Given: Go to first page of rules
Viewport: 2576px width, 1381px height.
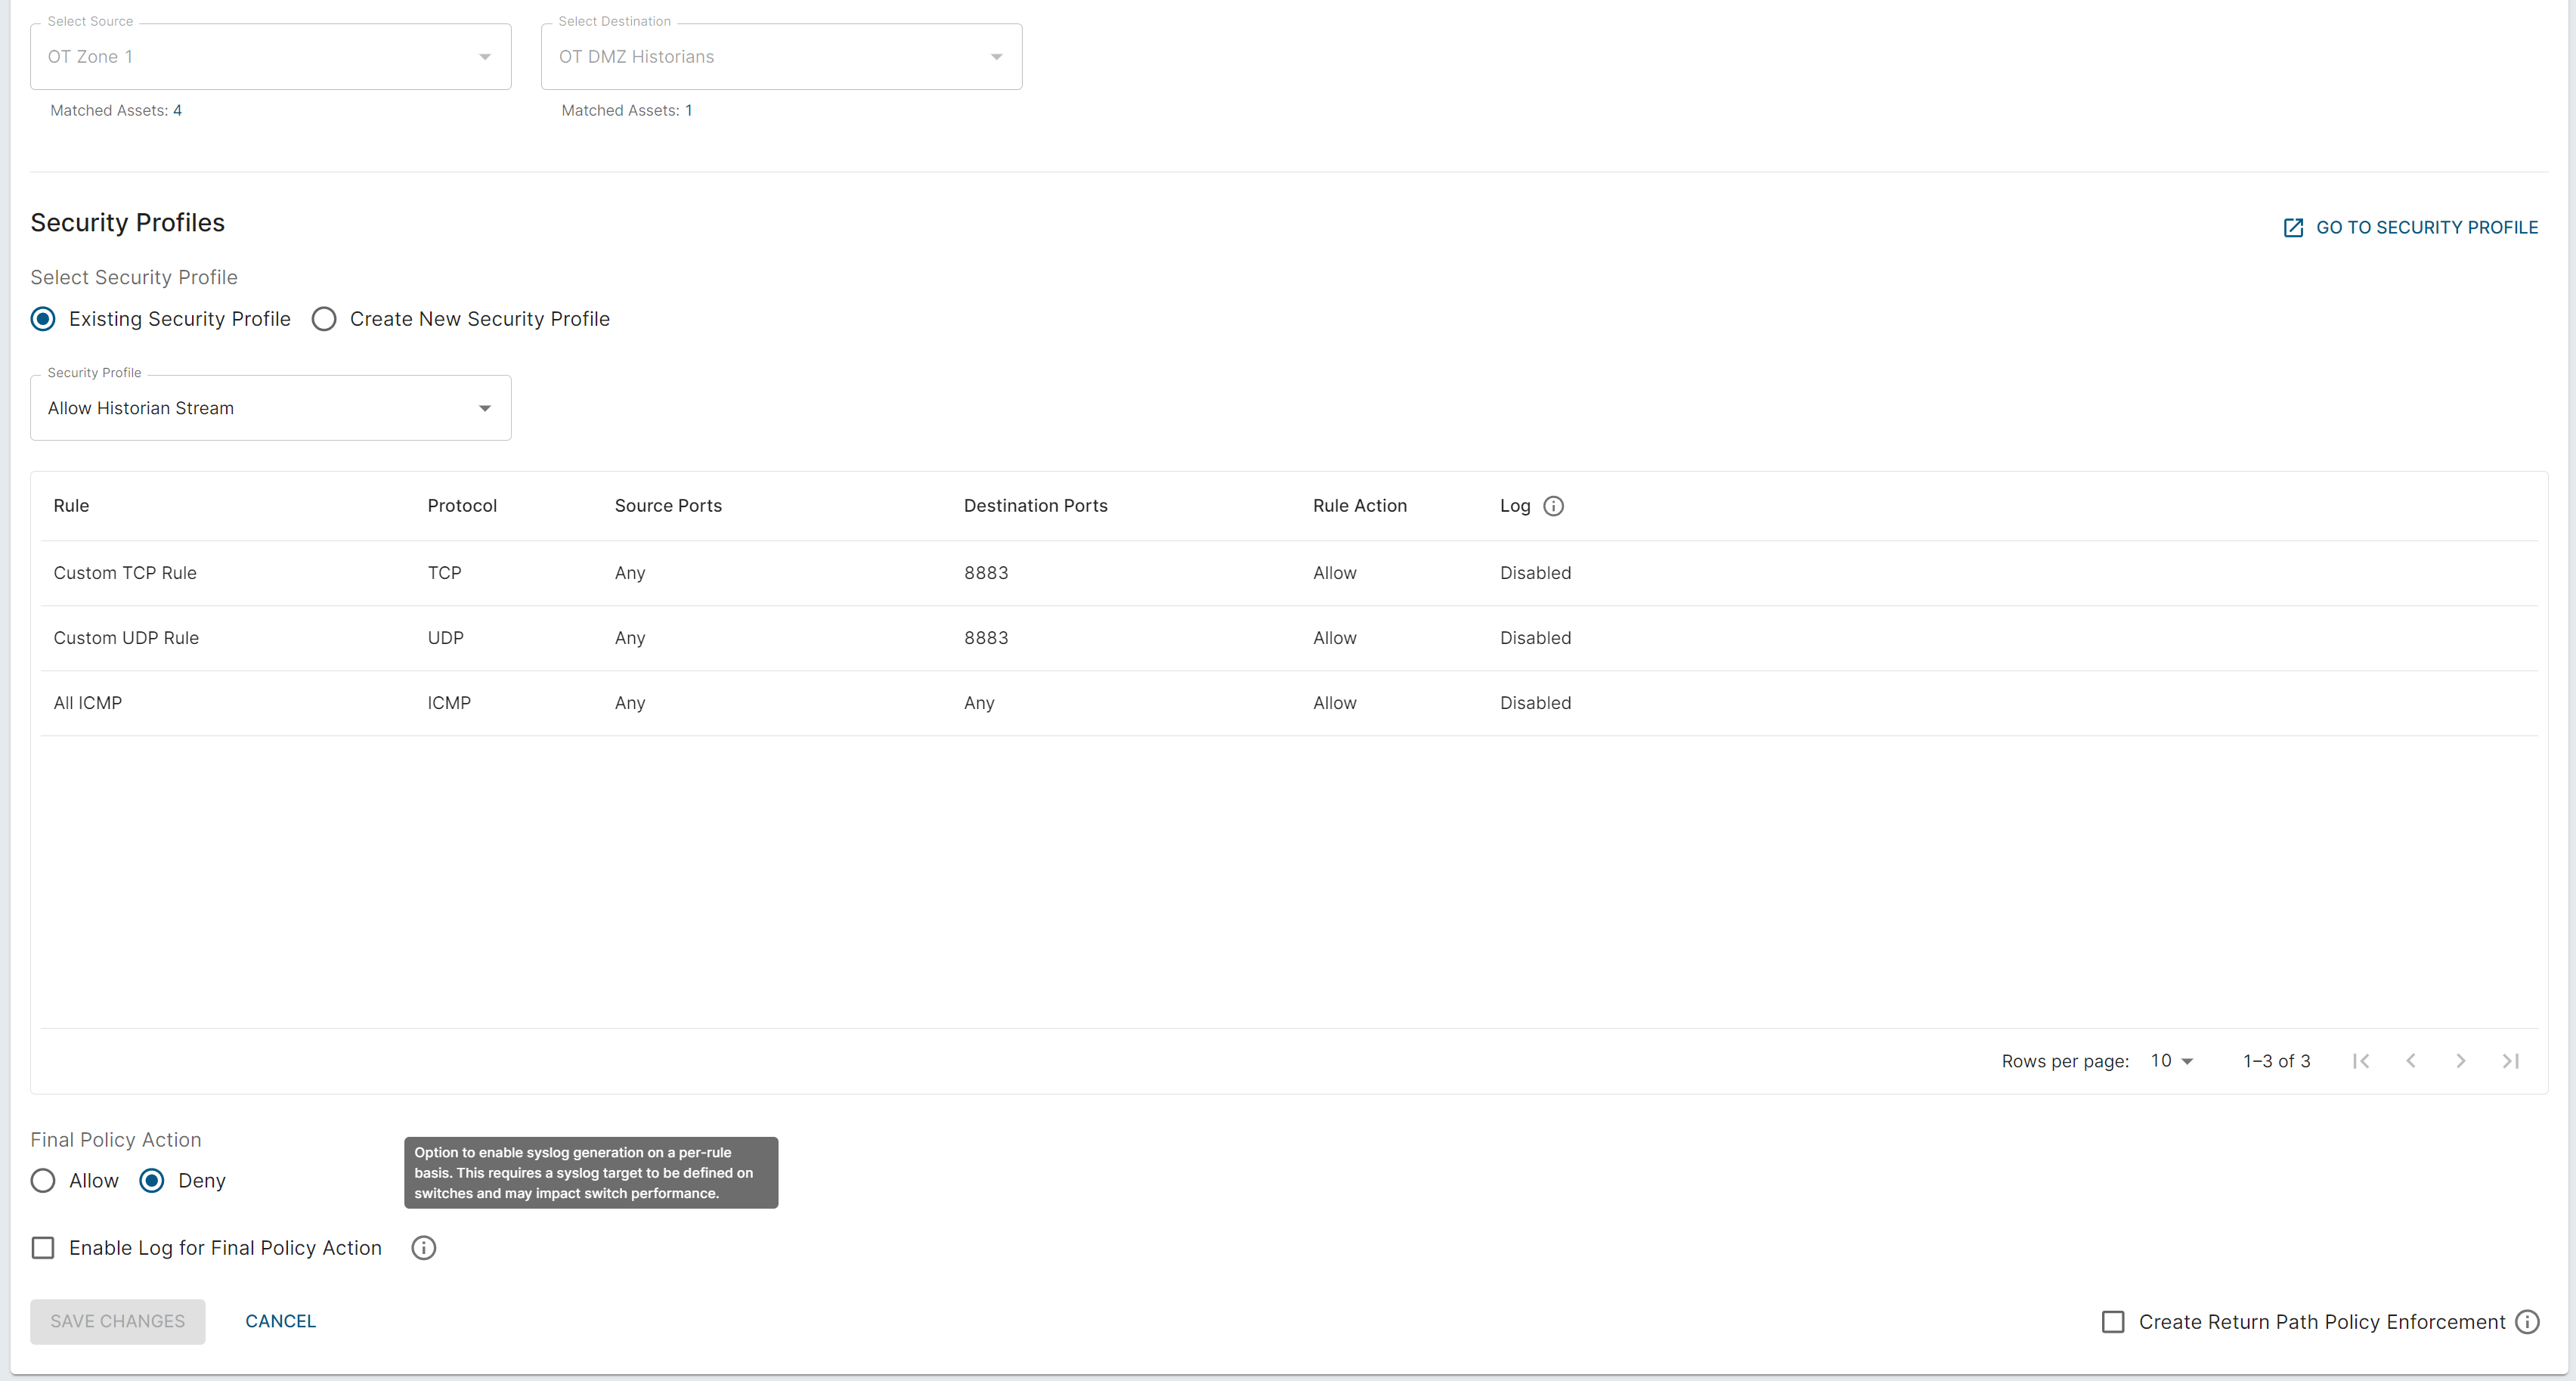Looking at the screenshot, I should 2361,1061.
